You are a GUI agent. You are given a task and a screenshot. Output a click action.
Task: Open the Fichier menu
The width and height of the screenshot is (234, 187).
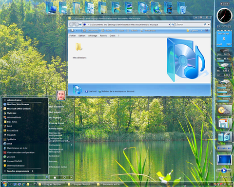(73, 36)
